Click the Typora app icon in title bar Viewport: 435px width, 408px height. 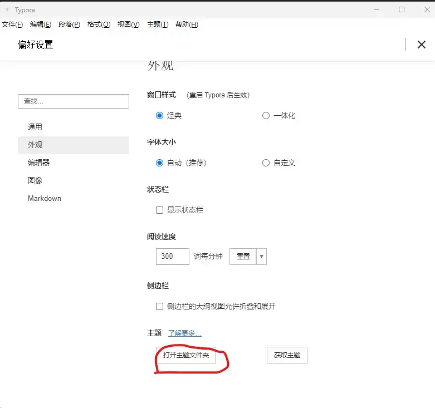[x=7, y=10]
